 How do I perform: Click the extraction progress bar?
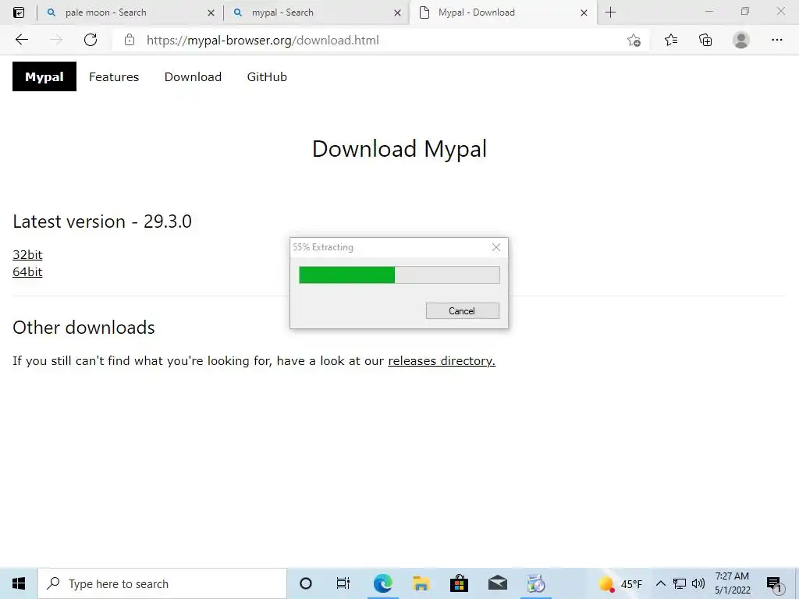(x=399, y=275)
